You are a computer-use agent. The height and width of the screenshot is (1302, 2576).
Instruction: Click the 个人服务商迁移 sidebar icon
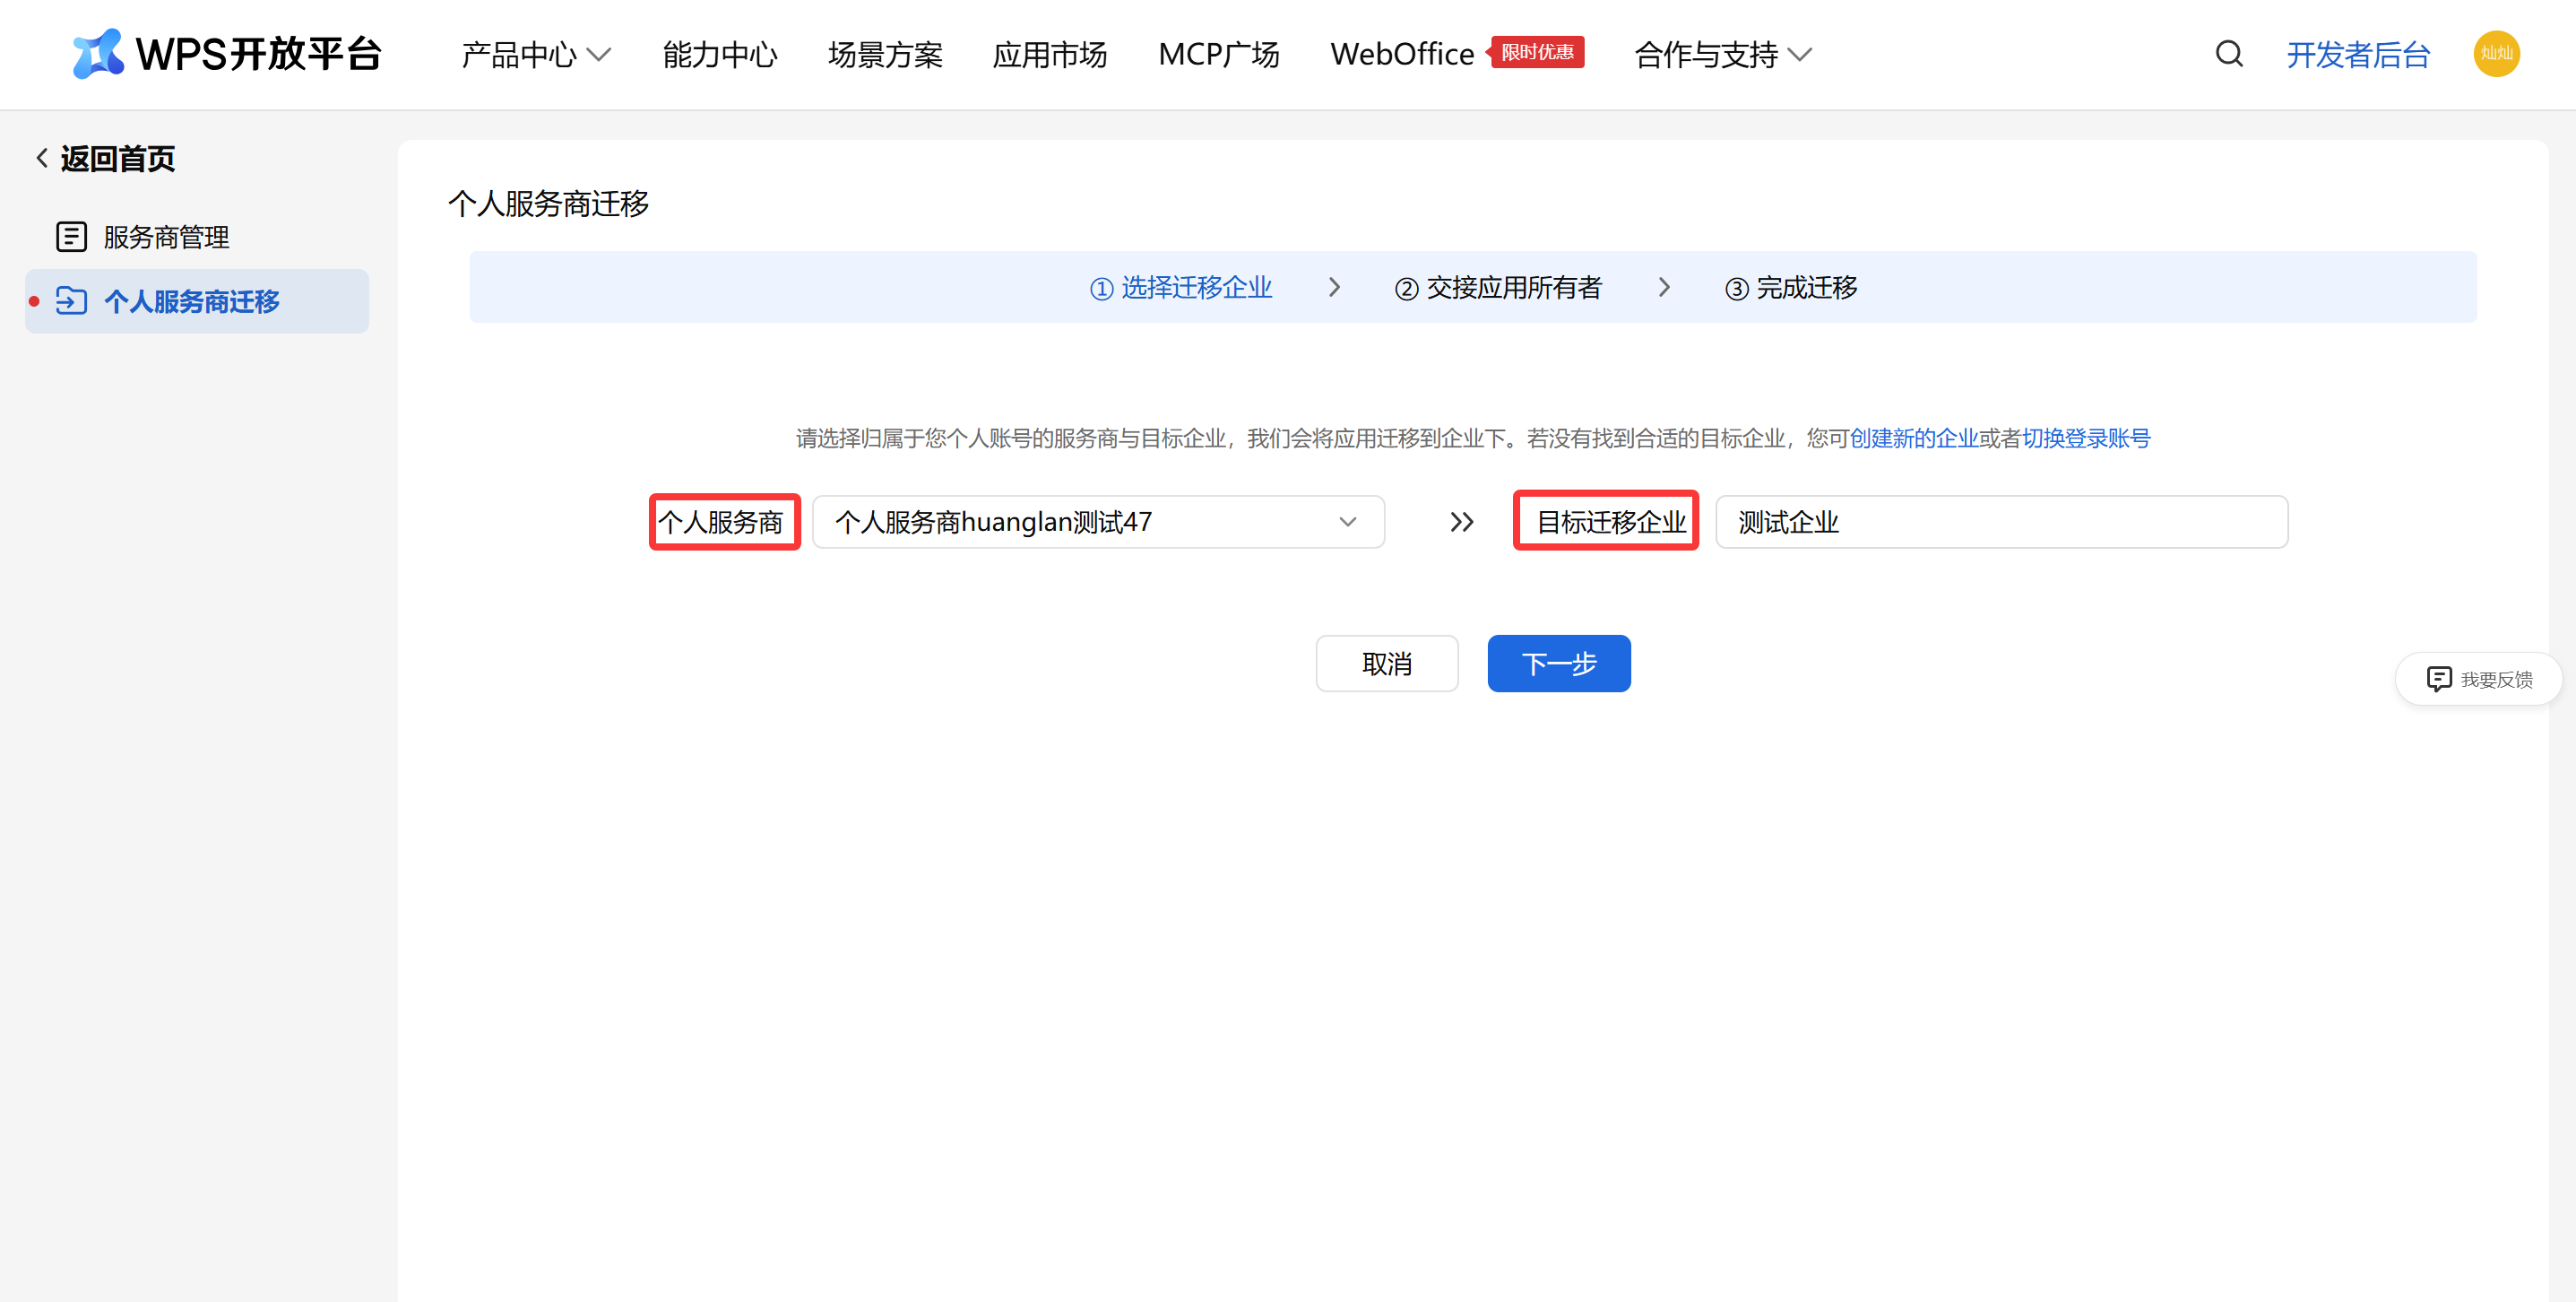(72, 301)
